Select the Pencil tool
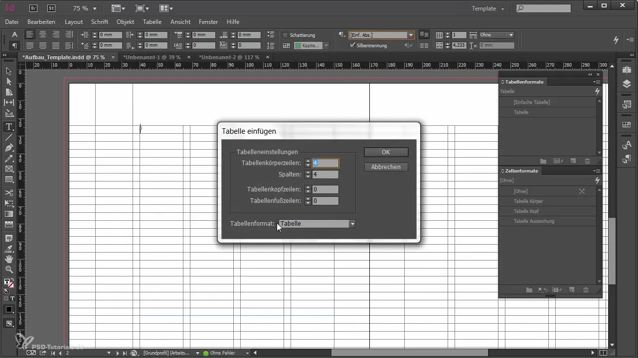This screenshot has height=358, width=638. pos(9,159)
